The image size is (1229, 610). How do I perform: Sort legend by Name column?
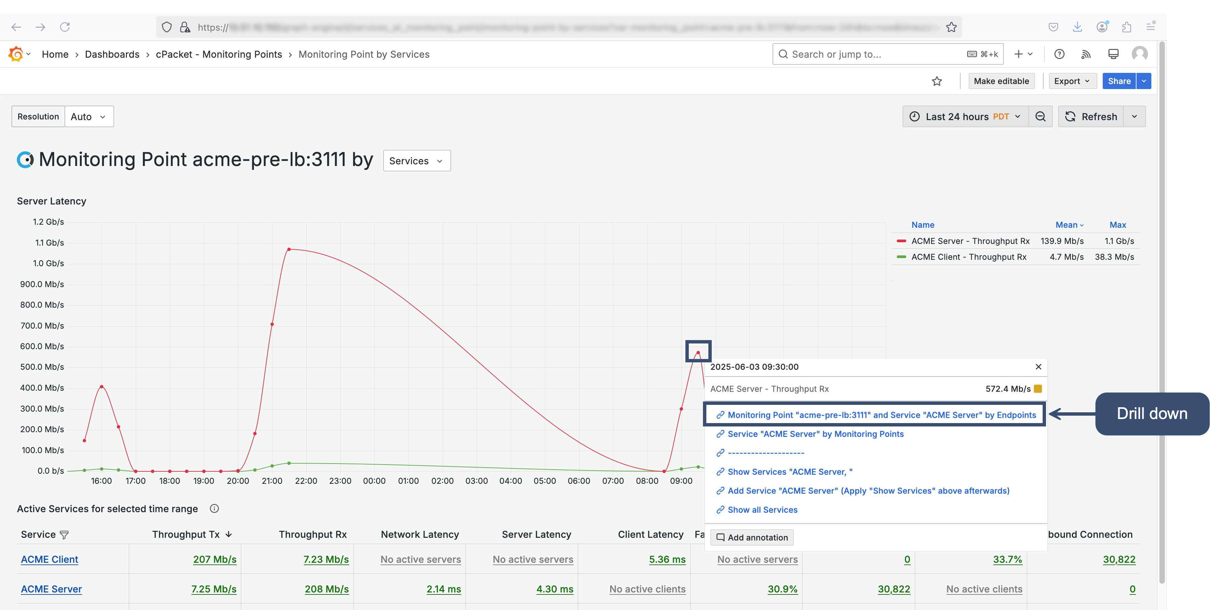click(923, 225)
